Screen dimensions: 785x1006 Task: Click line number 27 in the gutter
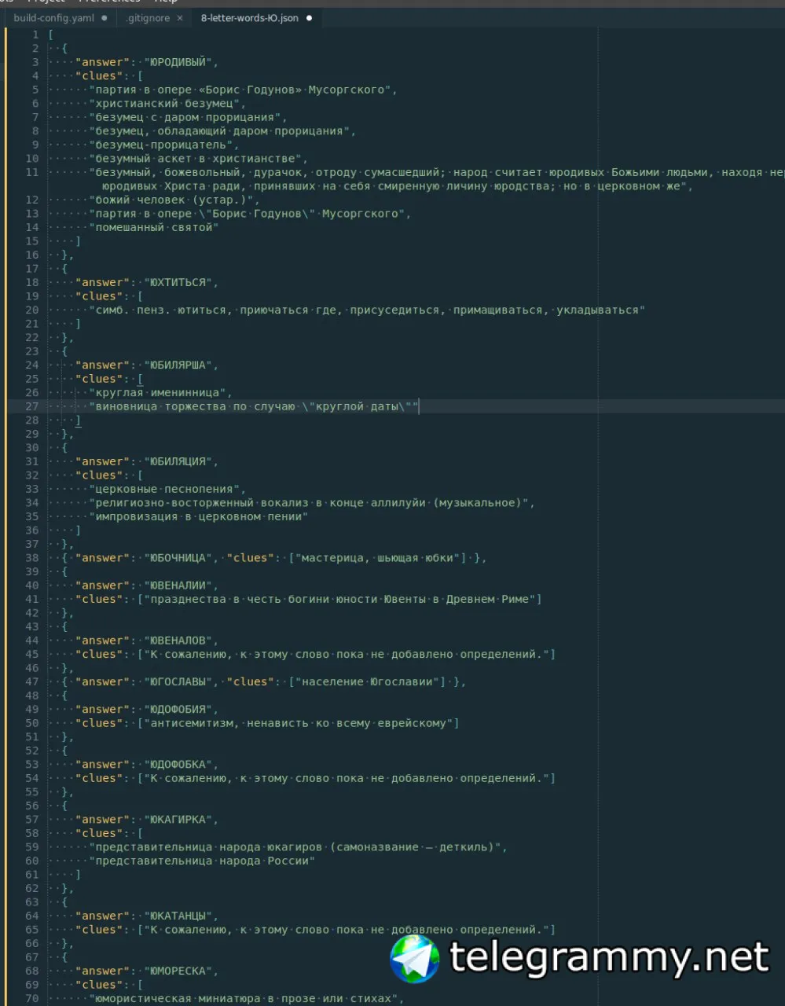(x=31, y=406)
